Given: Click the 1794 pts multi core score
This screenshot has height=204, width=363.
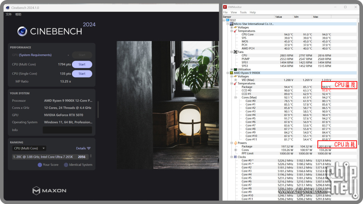Looking at the screenshot, I should 64,64.
